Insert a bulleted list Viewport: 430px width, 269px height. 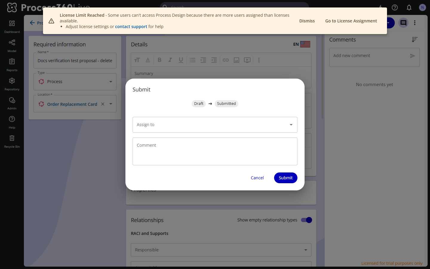click(x=193, y=60)
